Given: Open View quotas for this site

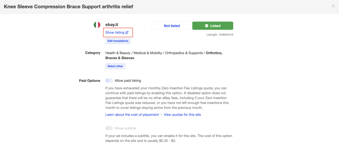Looking at the screenshot, I should coord(182,115).
